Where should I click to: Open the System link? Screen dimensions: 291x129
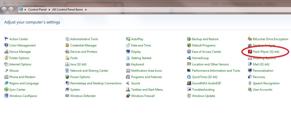coord(75,89)
